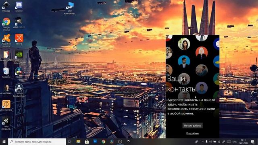Viewport: 258px width, 145px height.
Task: Open the network status tray icon
Action: (x=219, y=141)
